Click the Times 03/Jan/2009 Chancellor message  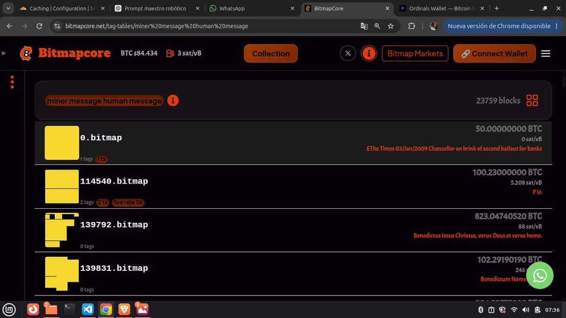[454, 148]
